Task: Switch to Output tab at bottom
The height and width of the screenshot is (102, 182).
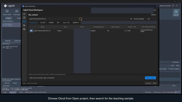Action: [x=21, y=92]
